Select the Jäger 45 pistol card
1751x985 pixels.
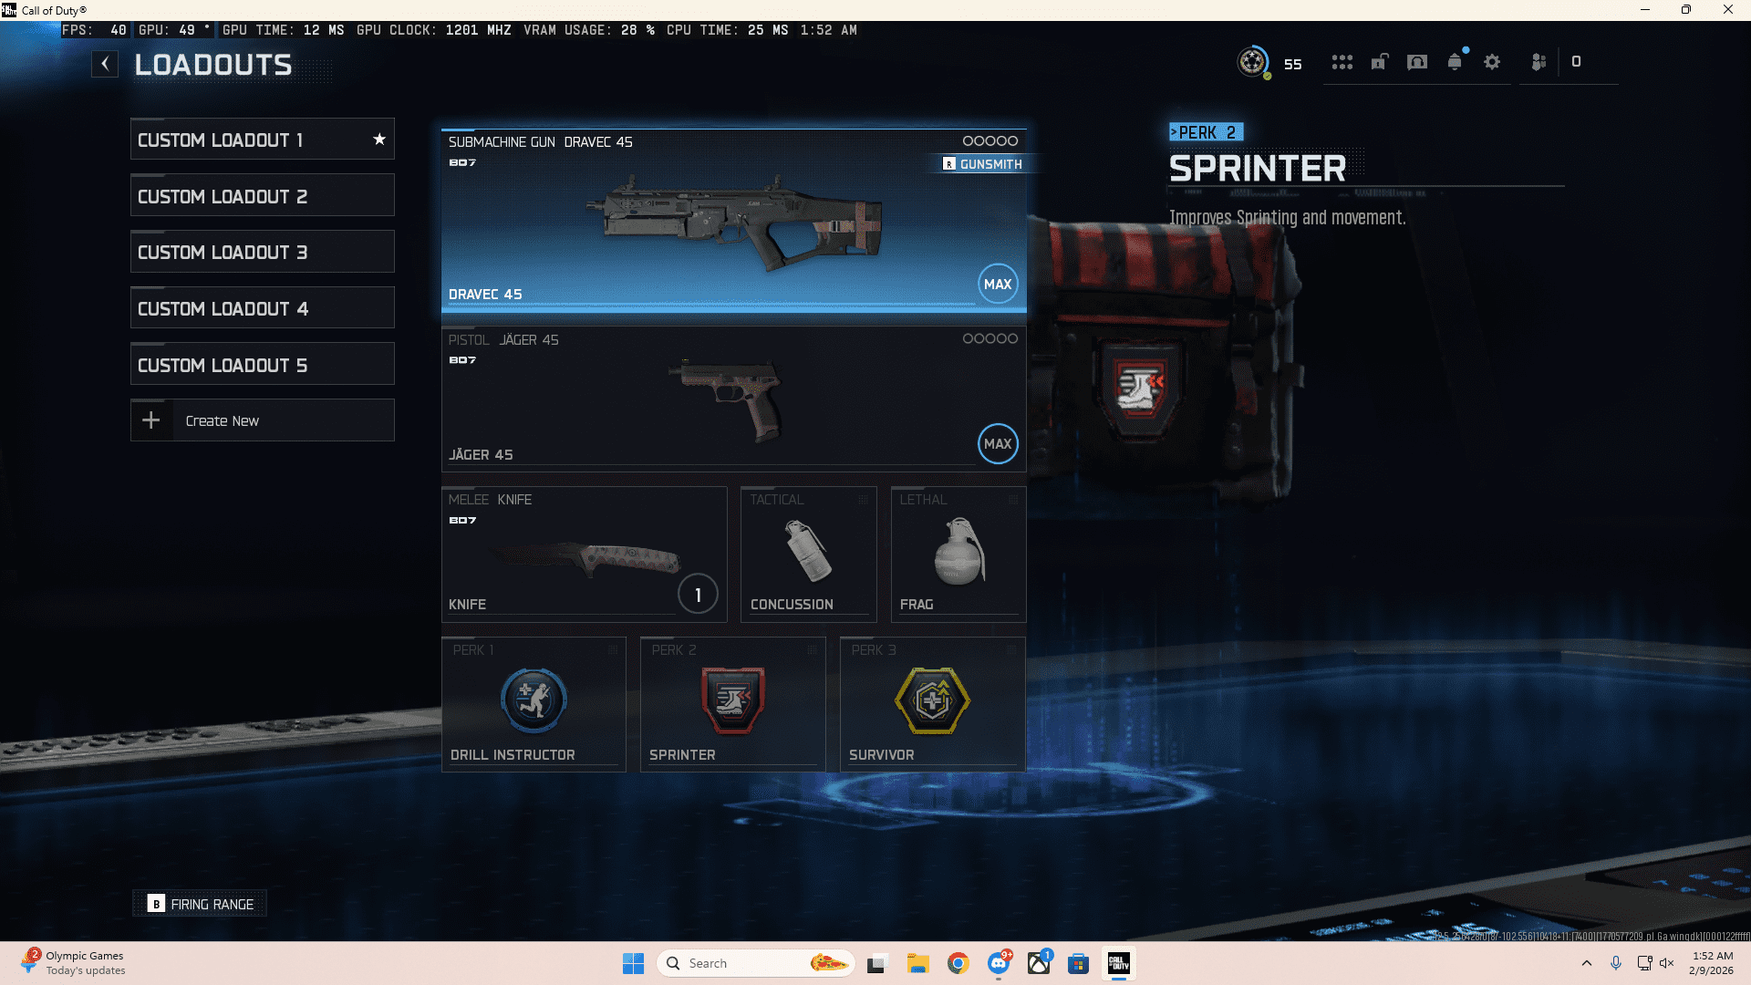click(734, 399)
